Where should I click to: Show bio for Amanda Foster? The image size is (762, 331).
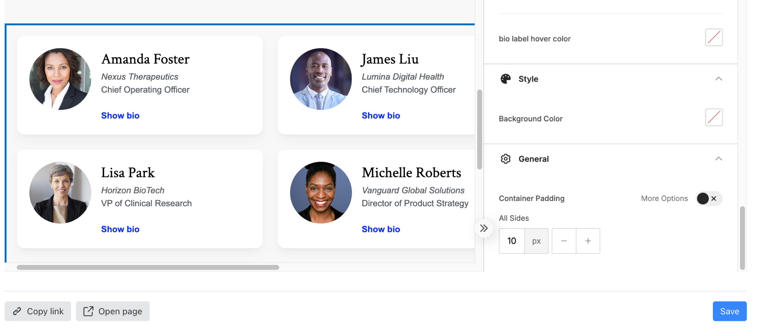(x=120, y=116)
